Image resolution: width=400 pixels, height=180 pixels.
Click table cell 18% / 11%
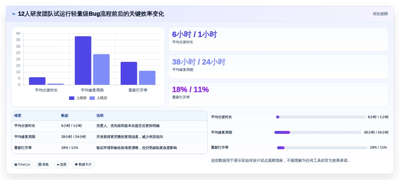tap(70, 148)
